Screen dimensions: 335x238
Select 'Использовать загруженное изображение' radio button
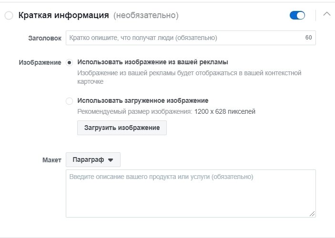(69, 101)
